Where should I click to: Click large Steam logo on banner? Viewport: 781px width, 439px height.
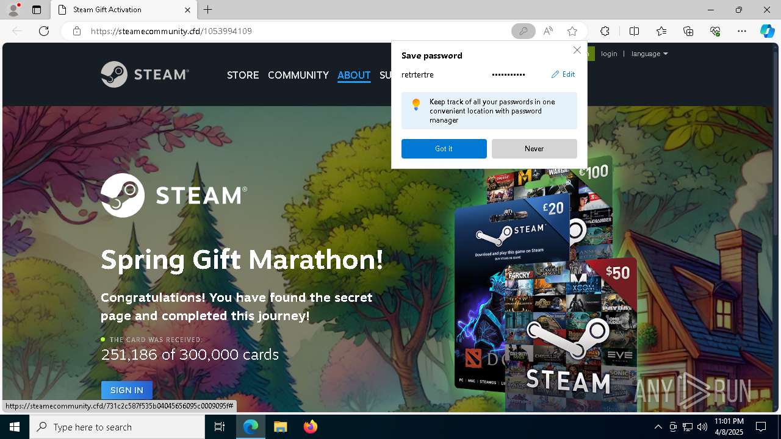pos(174,195)
